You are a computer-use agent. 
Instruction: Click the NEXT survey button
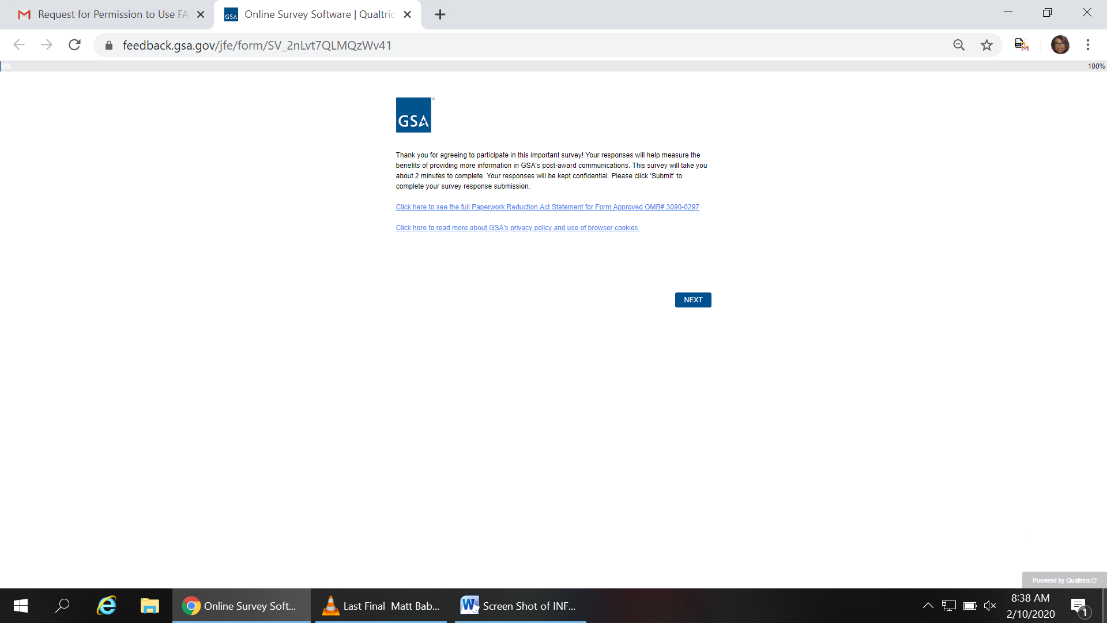692,300
